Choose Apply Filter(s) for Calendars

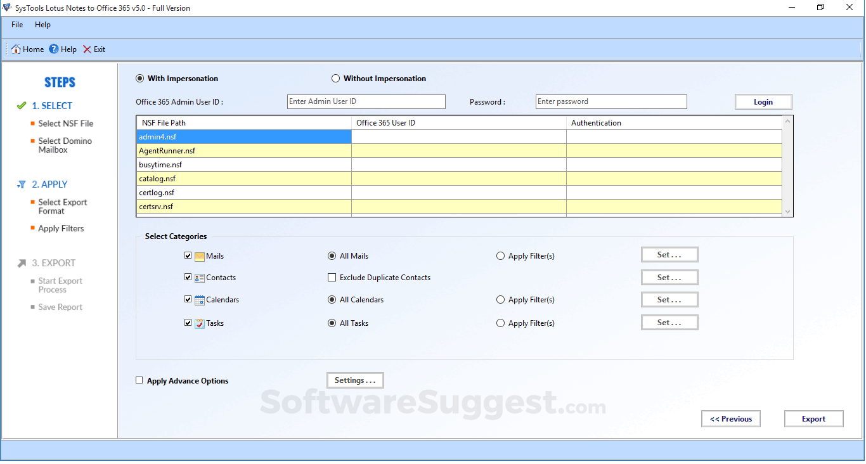(x=501, y=300)
